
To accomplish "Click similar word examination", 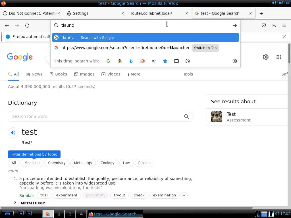I will (x=164, y=195).
